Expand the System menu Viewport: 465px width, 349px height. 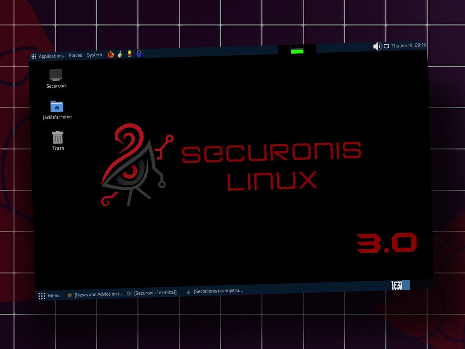pos(94,55)
